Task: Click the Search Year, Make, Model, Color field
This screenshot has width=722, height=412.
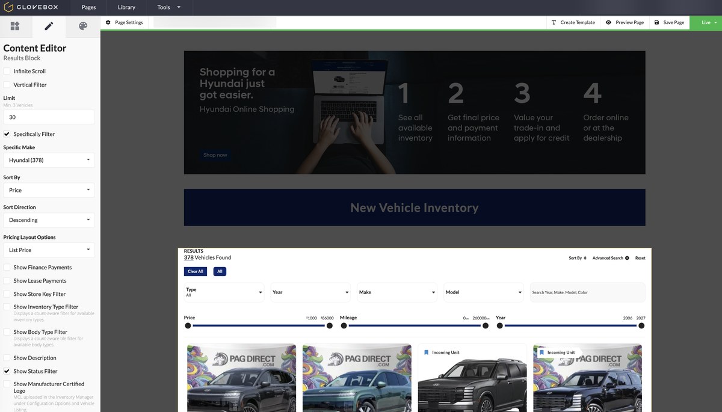Action: (x=587, y=292)
